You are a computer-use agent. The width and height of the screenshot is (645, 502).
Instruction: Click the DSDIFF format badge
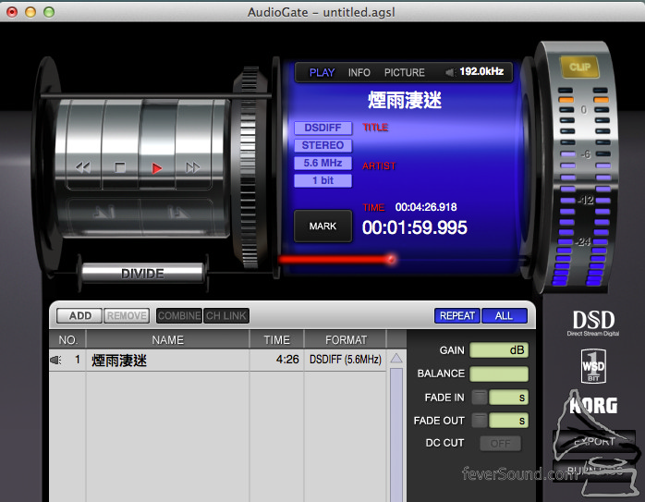pos(322,128)
